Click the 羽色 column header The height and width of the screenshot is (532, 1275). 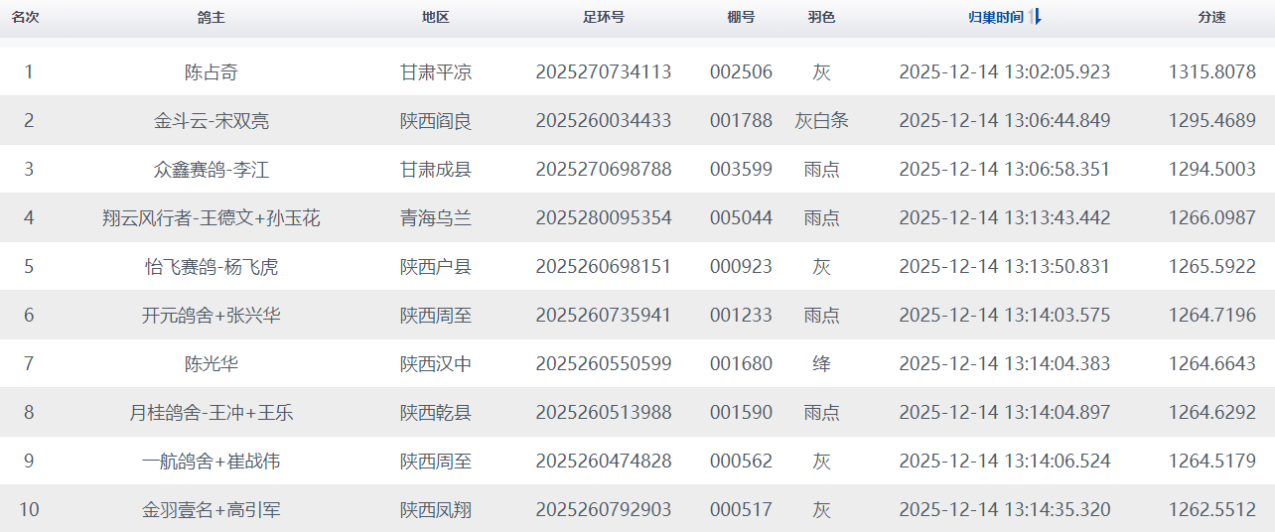point(821,18)
